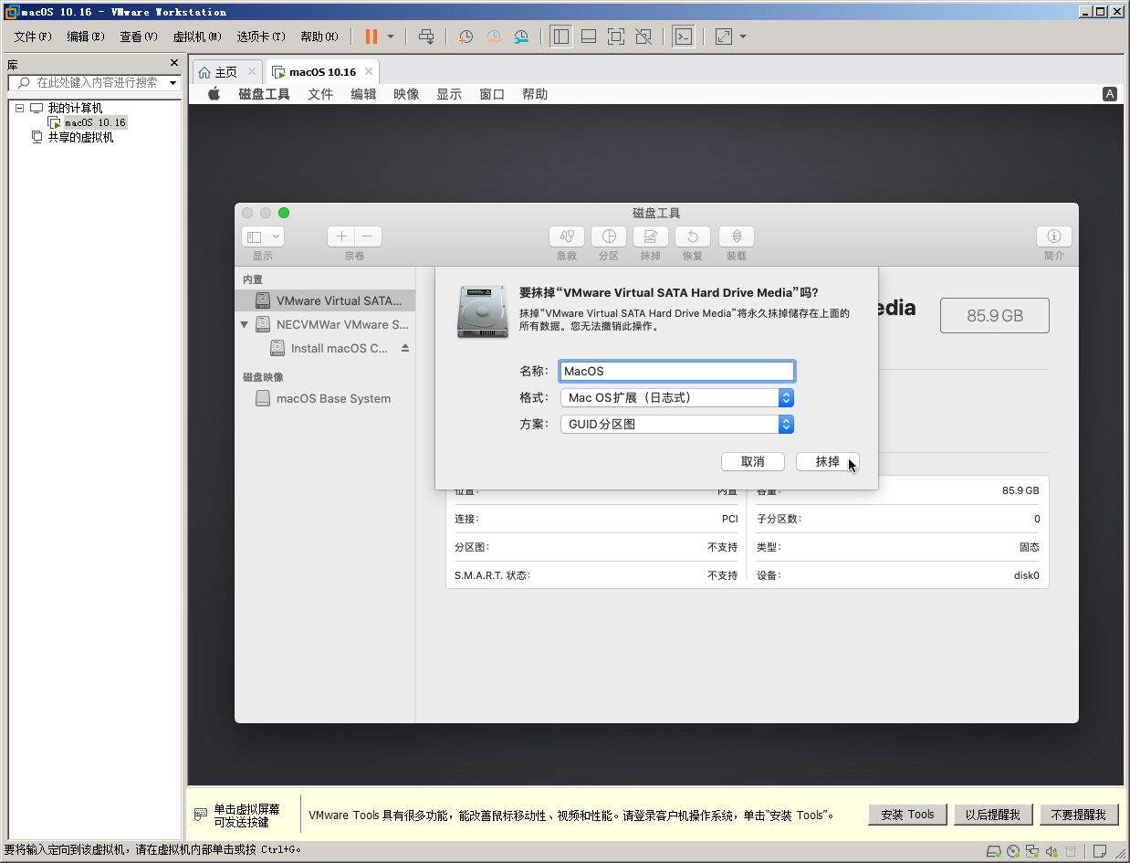This screenshot has width=1130, height=863.
Task: Collapse the 我的计算机 tree node
Action: coord(19,108)
